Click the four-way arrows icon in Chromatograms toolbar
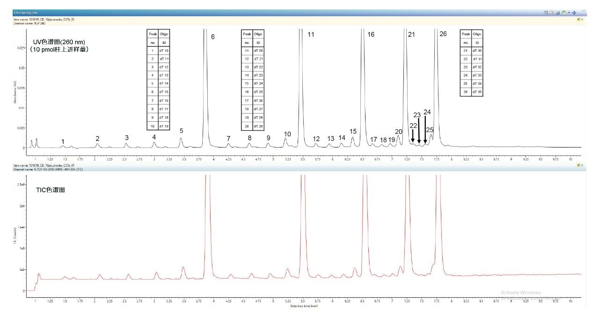 574,13
